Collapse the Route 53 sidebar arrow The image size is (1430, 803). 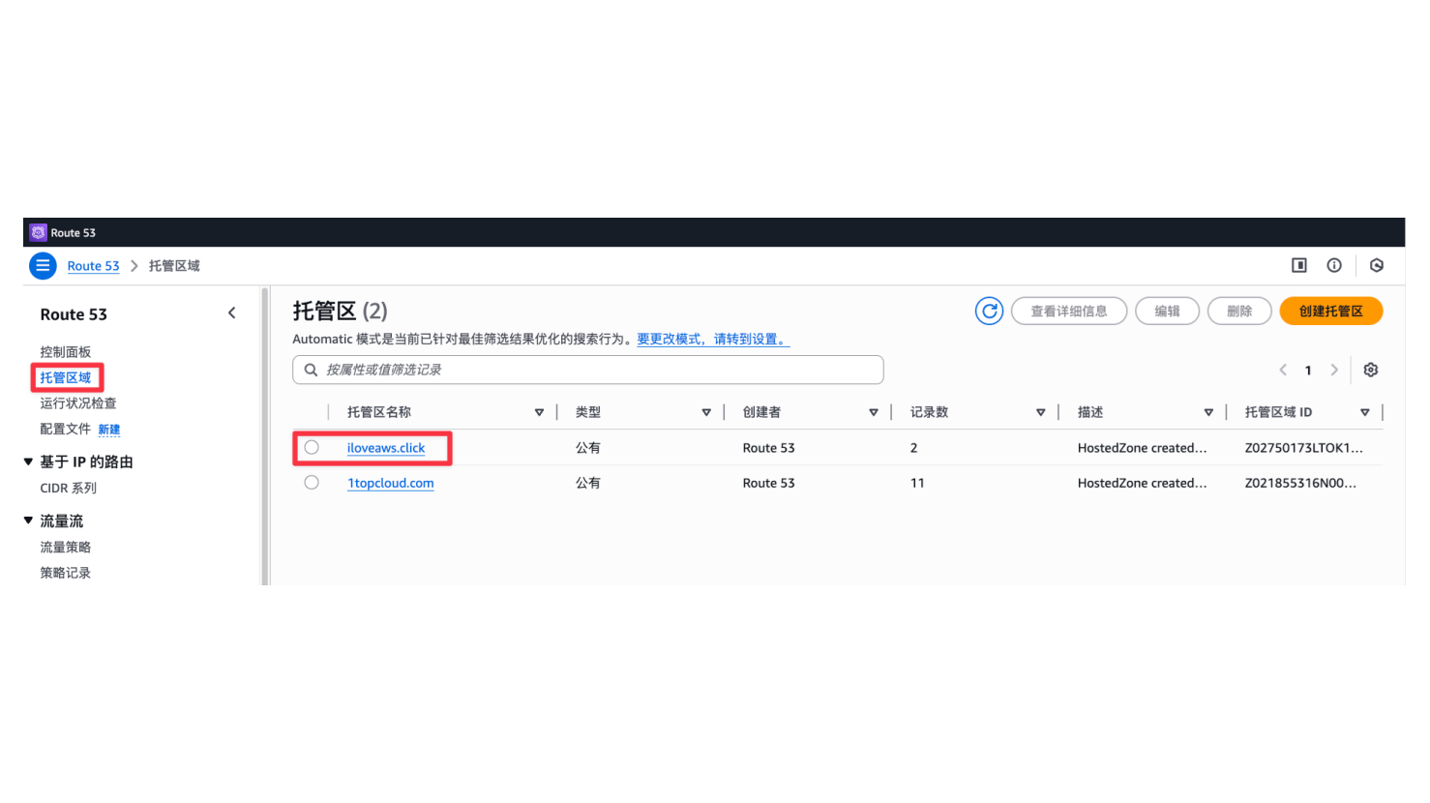coord(232,312)
